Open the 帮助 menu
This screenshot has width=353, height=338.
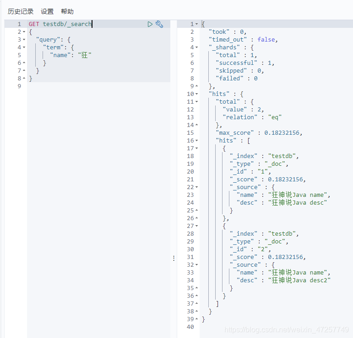tap(67, 11)
